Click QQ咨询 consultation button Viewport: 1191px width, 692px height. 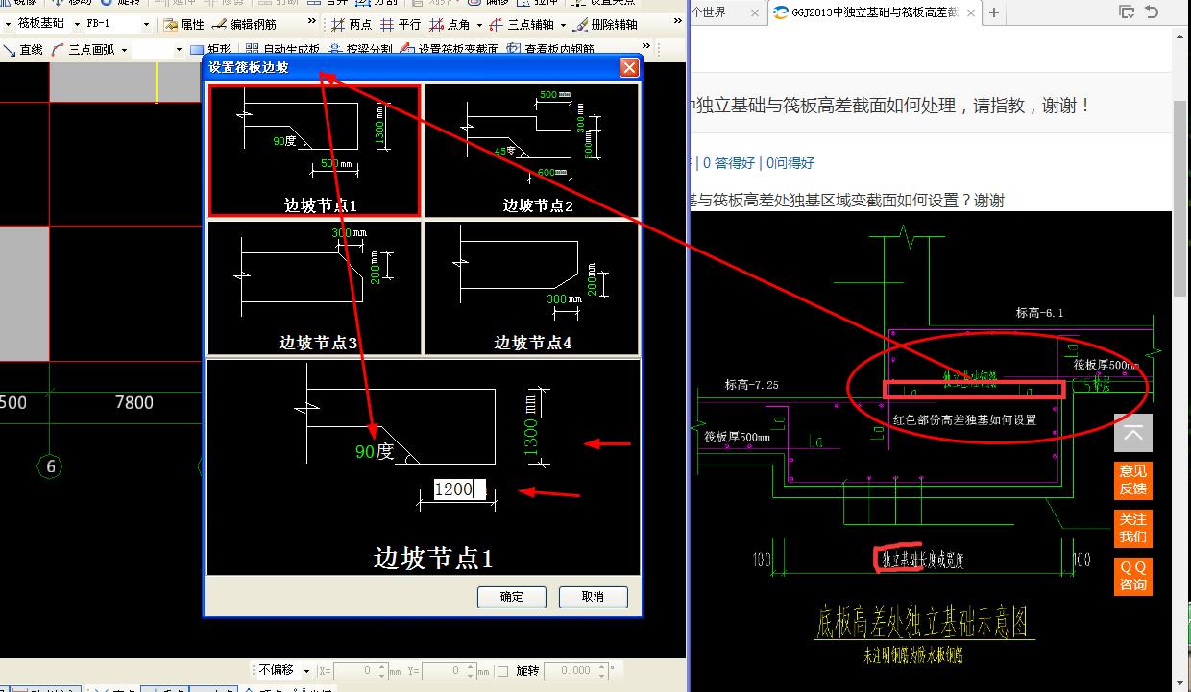coord(1133,576)
